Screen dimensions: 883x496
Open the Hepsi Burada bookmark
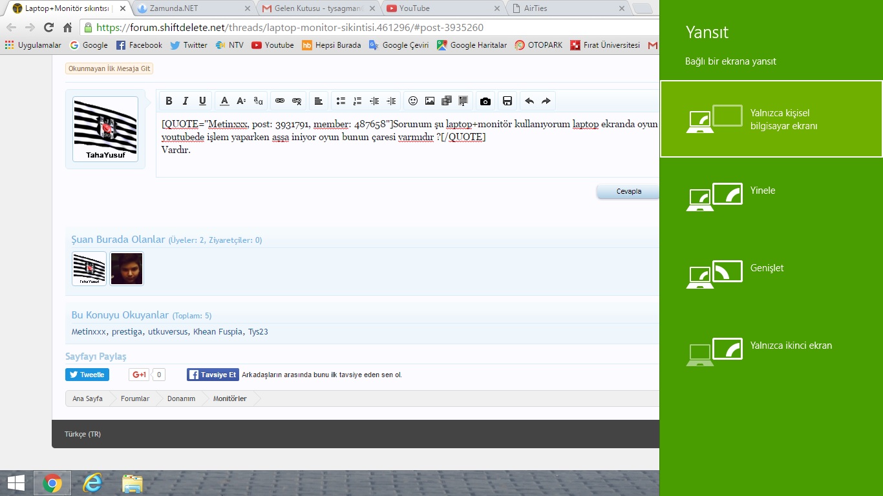[x=332, y=45]
